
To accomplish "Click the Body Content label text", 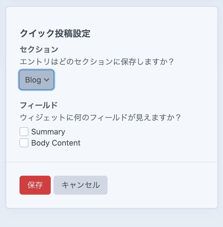I will (x=56, y=143).
